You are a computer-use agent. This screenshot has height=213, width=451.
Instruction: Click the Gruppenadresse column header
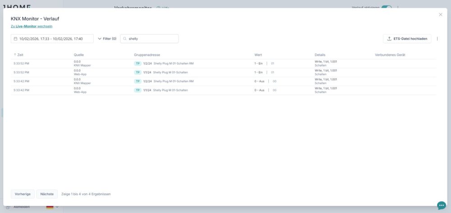tap(147, 55)
